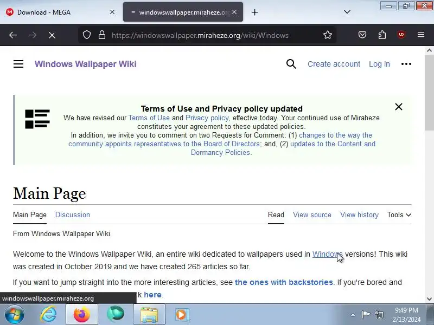
Task: View site security lock info
Action: [x=102, y=35]
